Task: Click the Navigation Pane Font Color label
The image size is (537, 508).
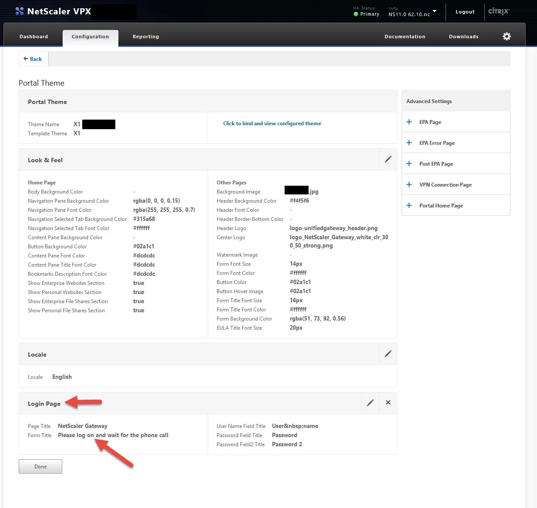Action: (60, 210)
